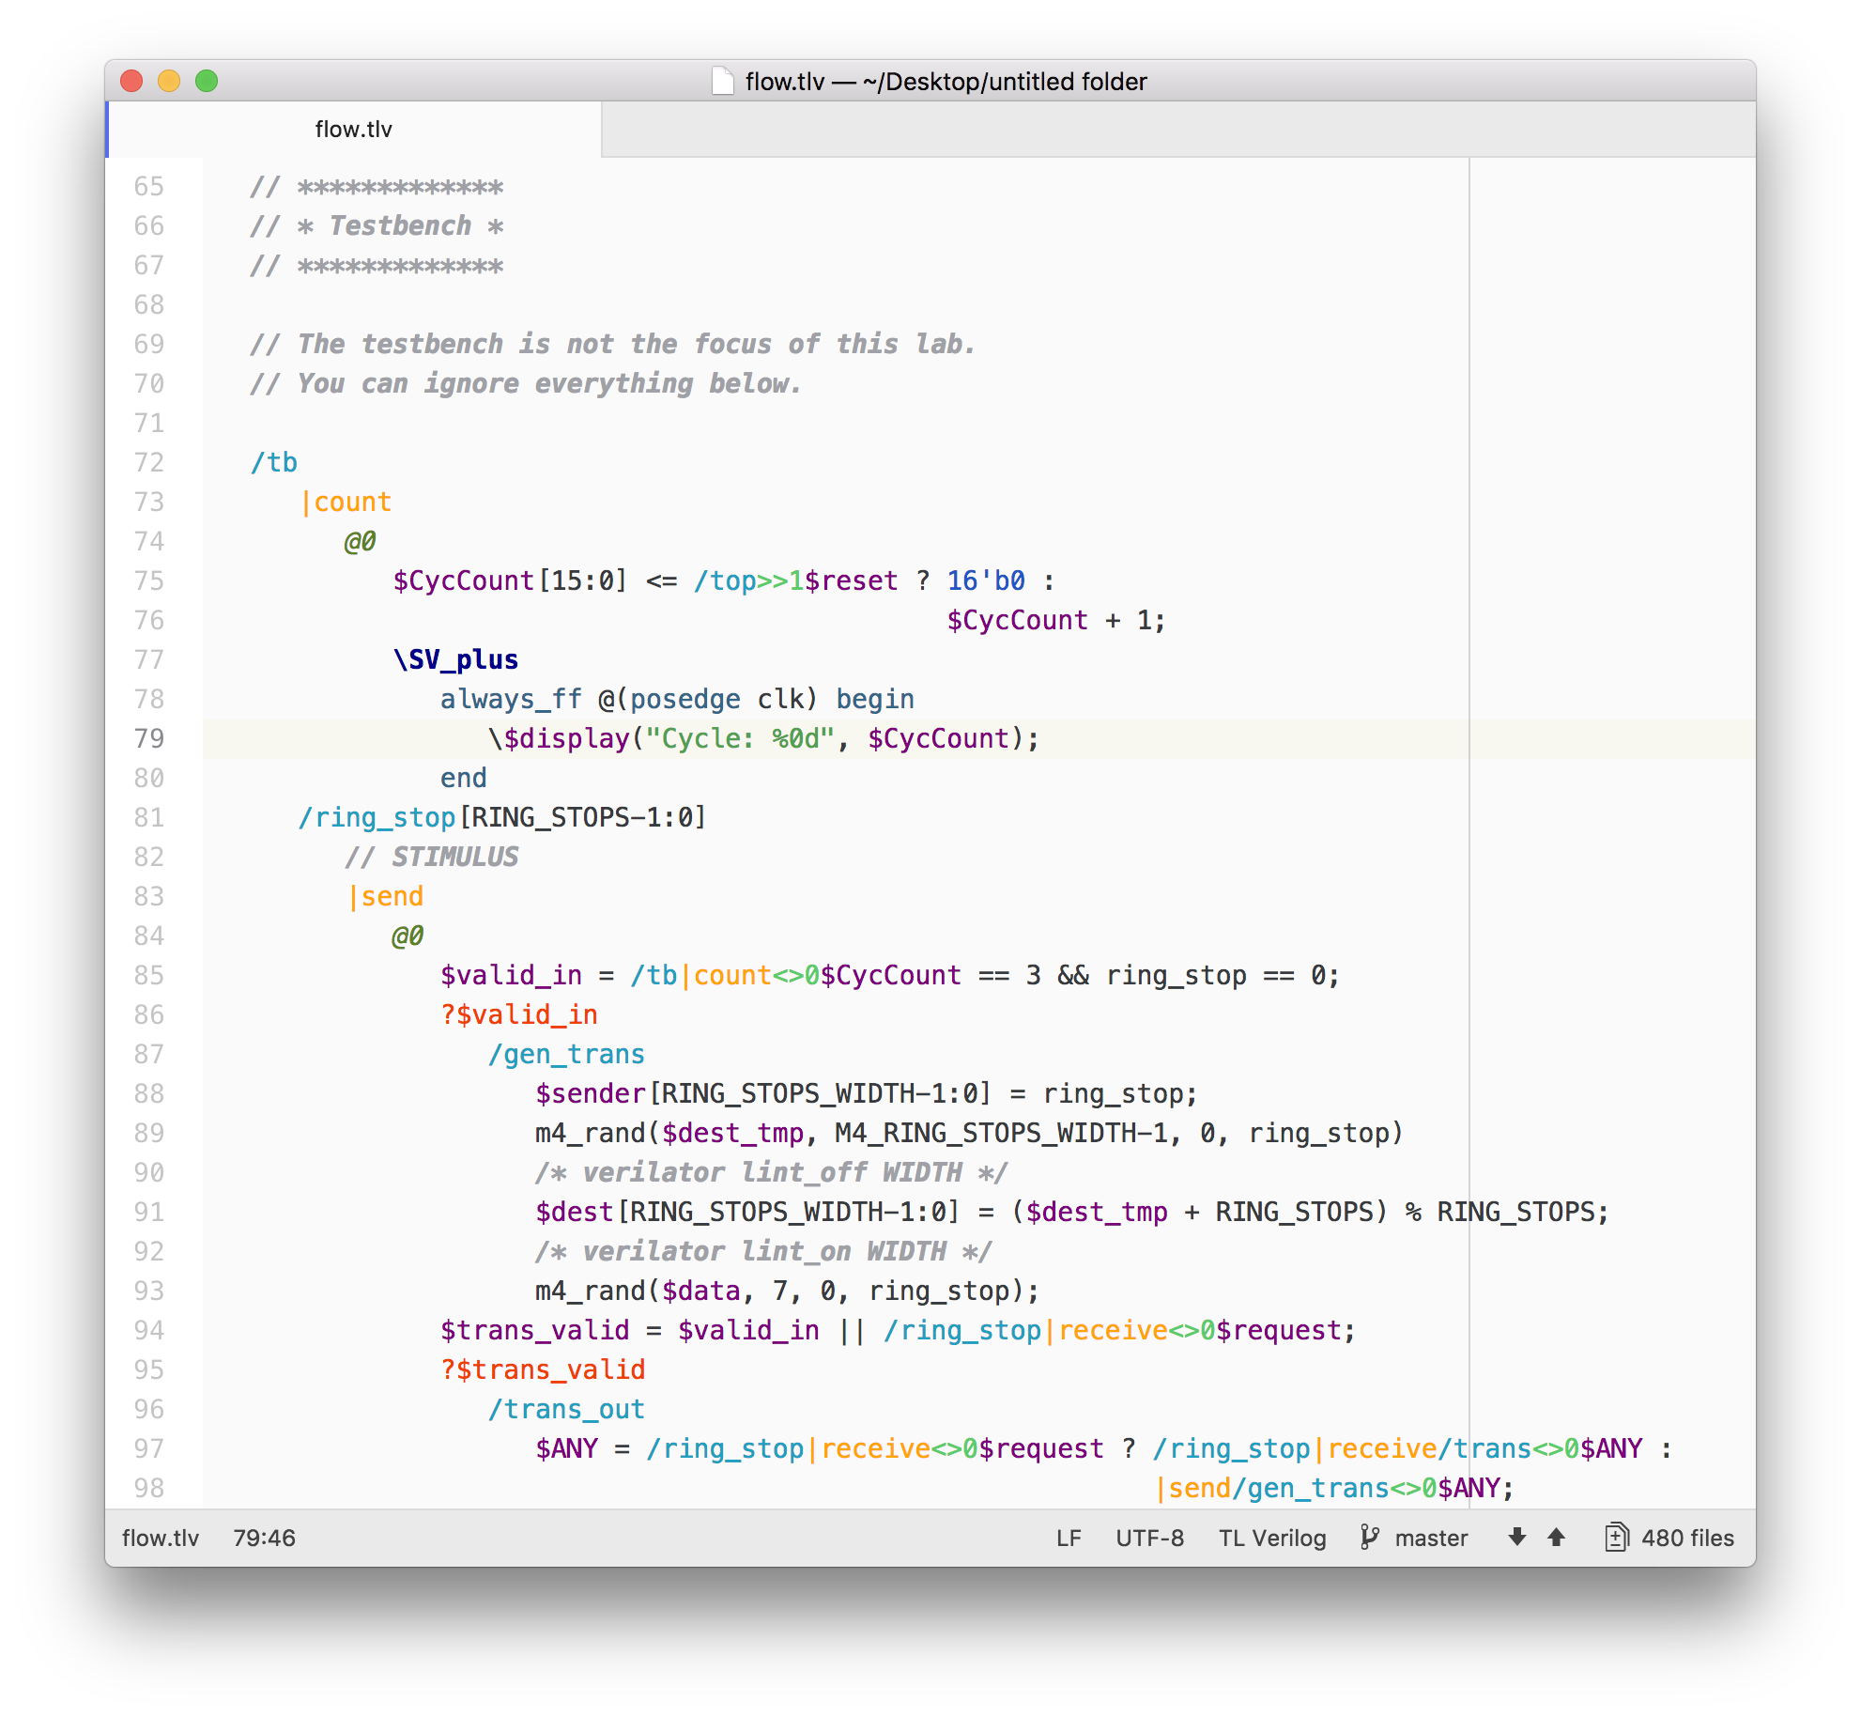Click the yellow minimize window button
The height and width of the screenshot is (1717, 1861).
click(169, 82)
